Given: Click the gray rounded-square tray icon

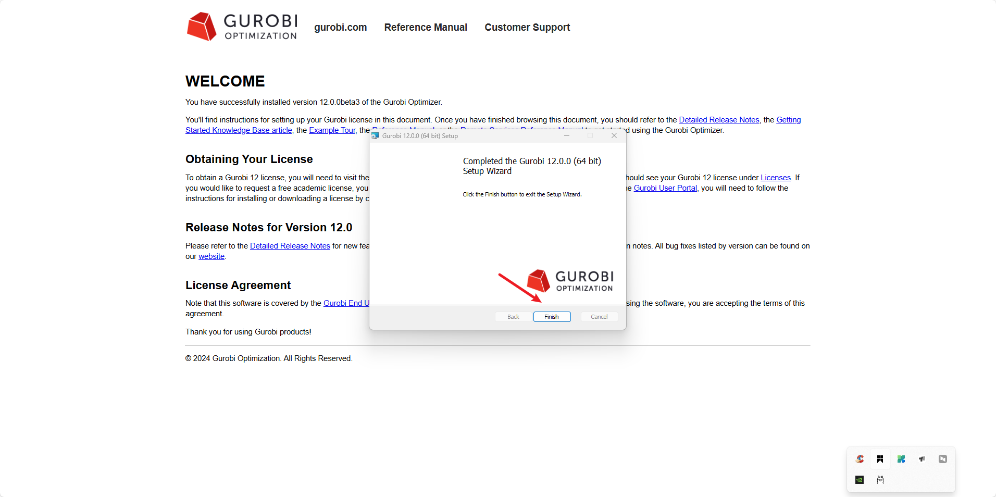Looking at the screenshot, I should [943, 459].
